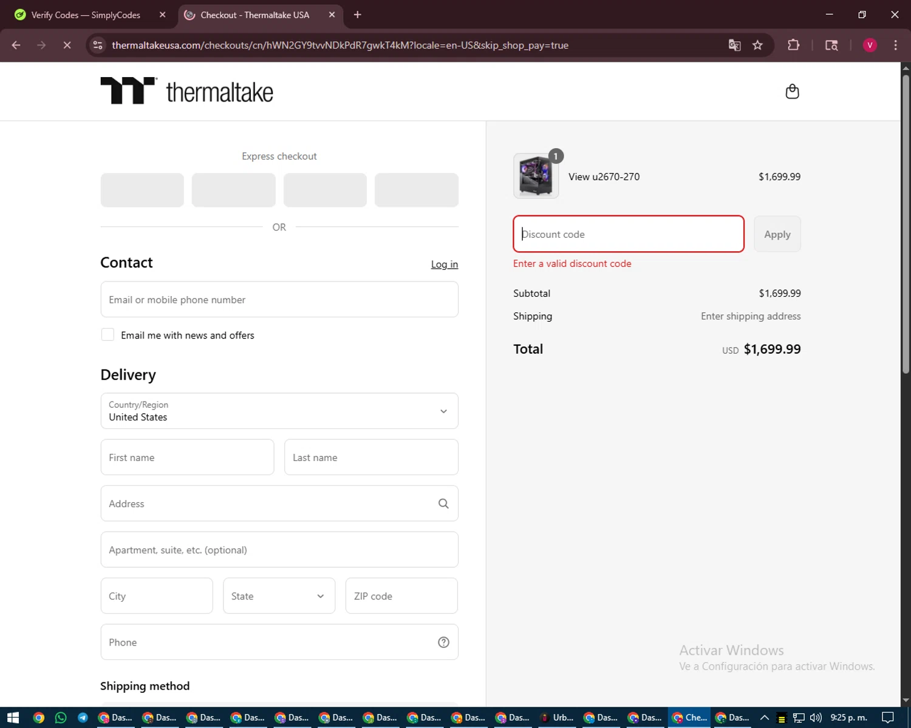View site information icon in the address bar

pyautogui.click(x=98, y=45)
